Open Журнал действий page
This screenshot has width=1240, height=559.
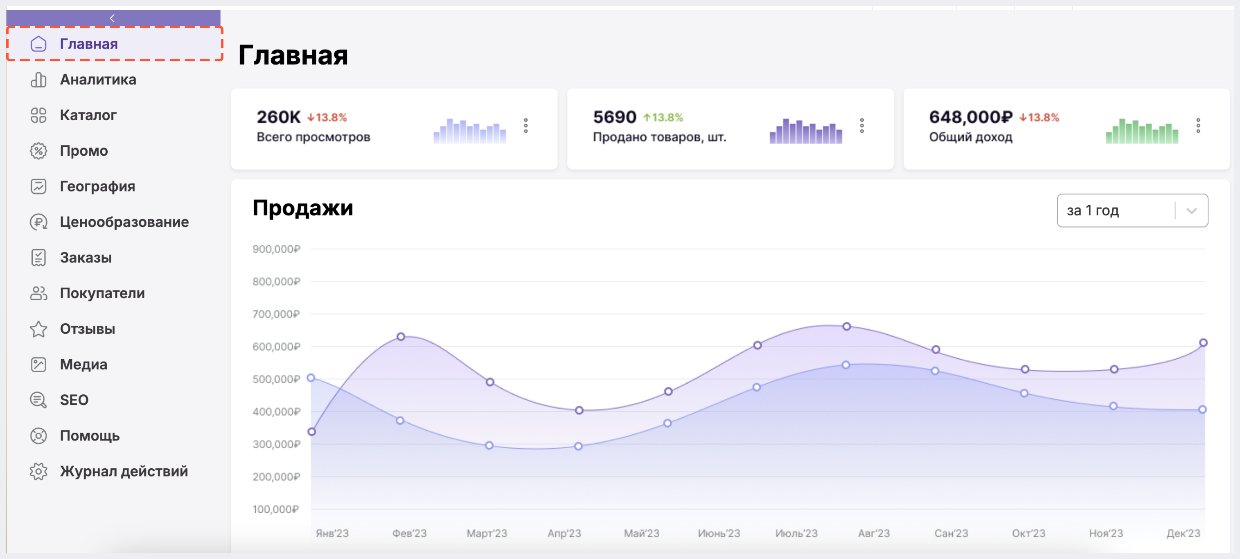(x=124, y=471)
